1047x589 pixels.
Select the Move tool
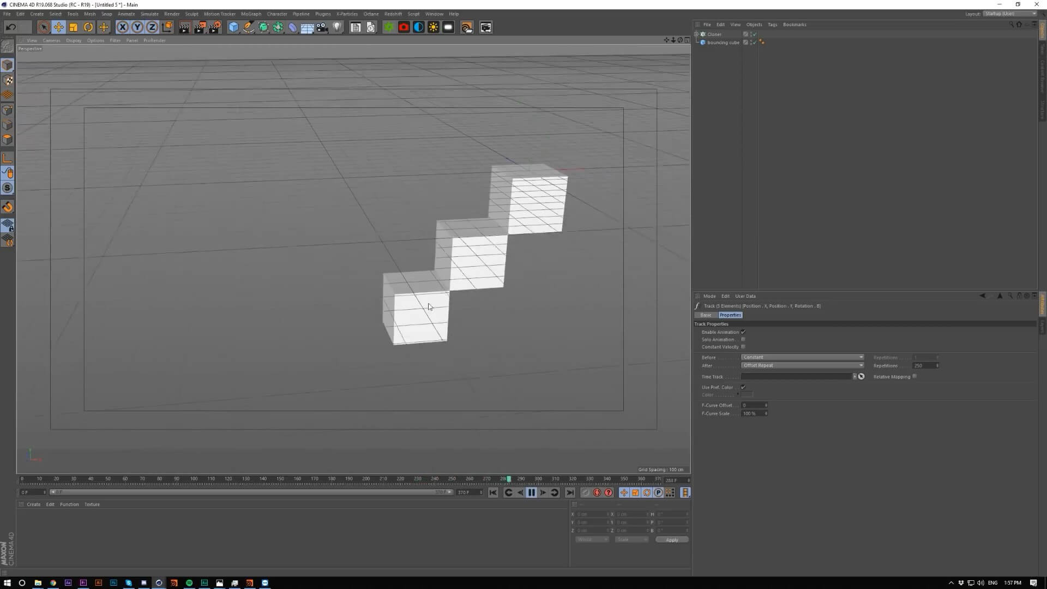(58, 27)
